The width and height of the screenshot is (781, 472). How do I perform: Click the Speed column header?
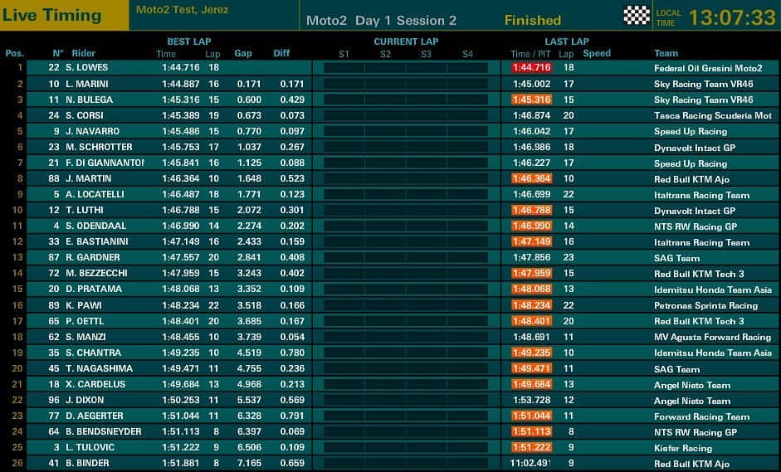597,53
